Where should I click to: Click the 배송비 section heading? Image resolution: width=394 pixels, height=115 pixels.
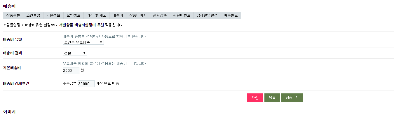click(9, 6)
